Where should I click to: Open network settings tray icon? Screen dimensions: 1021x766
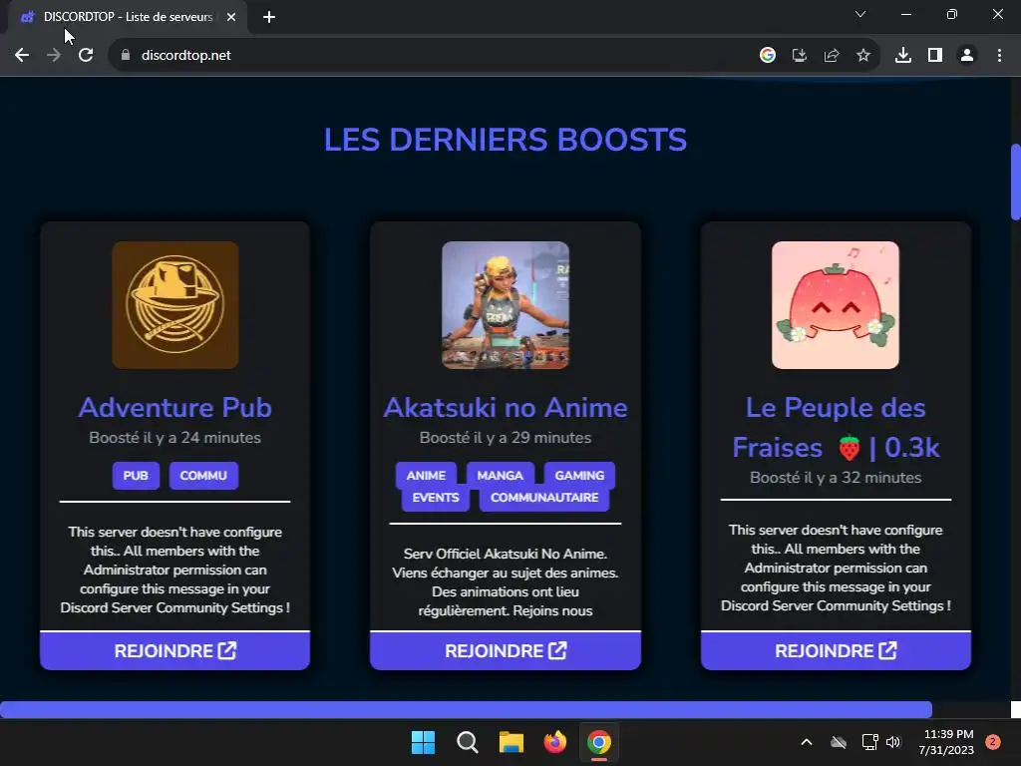869,742
